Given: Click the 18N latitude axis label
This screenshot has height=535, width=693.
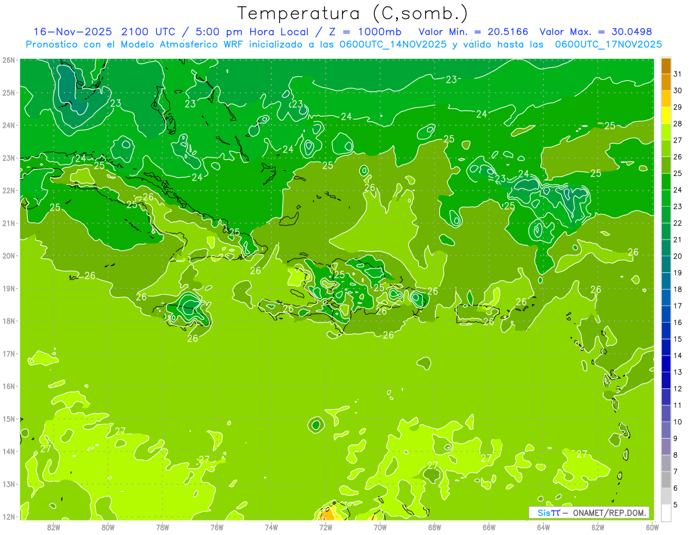Looking at the screenshot, I should point(9,321).
